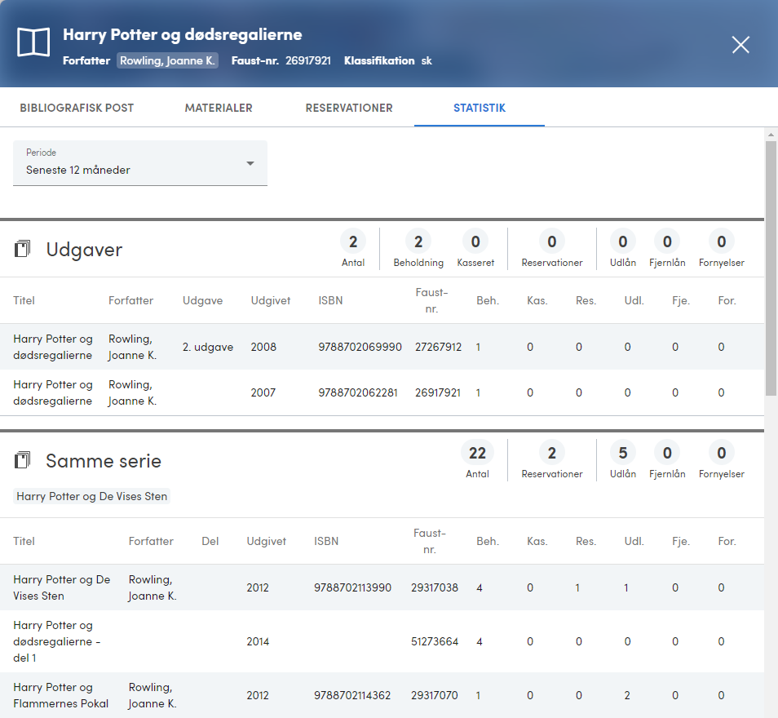
Task: Click Faust-nr. 26917921 in the Udgaver table
Action: coord(438,392)
